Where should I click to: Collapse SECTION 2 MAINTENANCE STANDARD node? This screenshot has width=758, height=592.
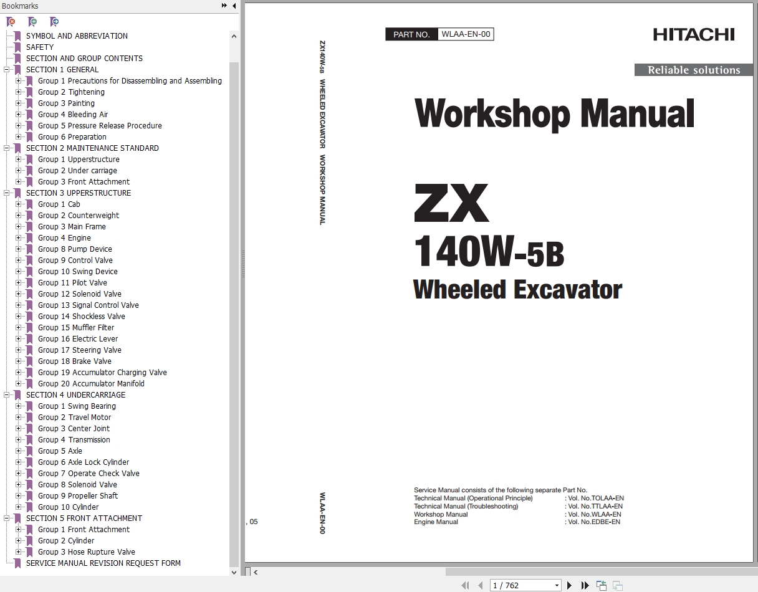(6, 148)
